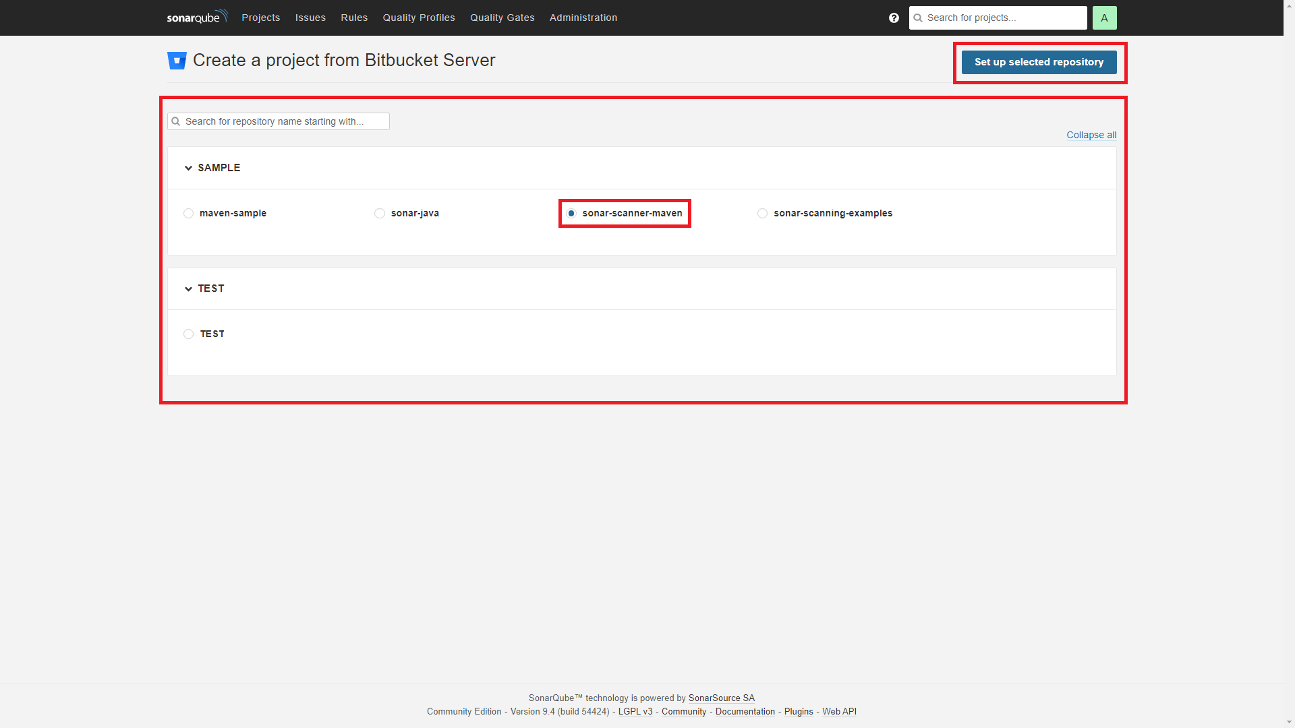Open the help question mark icon

point(894,18)
